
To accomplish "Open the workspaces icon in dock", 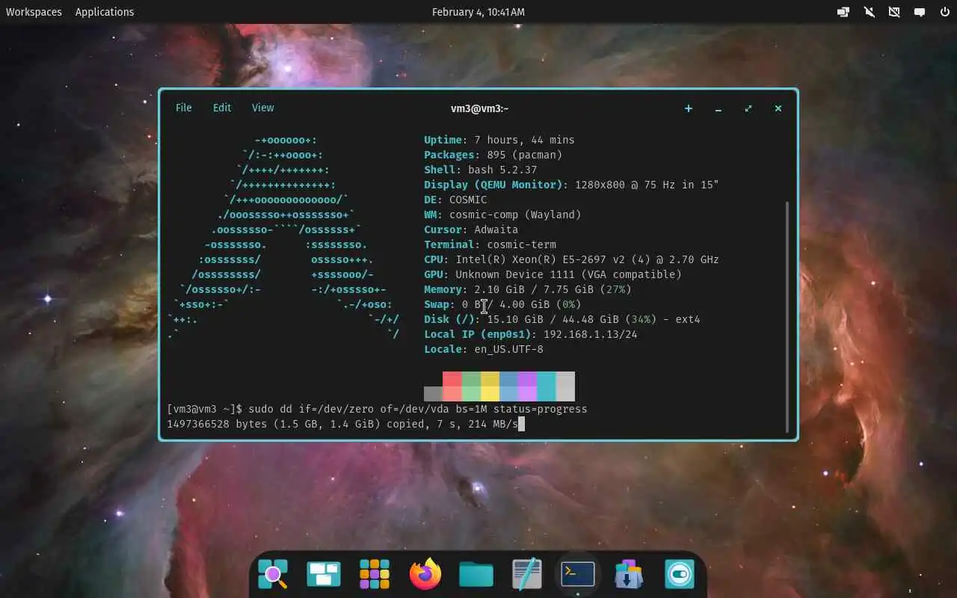I will pyautogui.click(x=324, y=574).
